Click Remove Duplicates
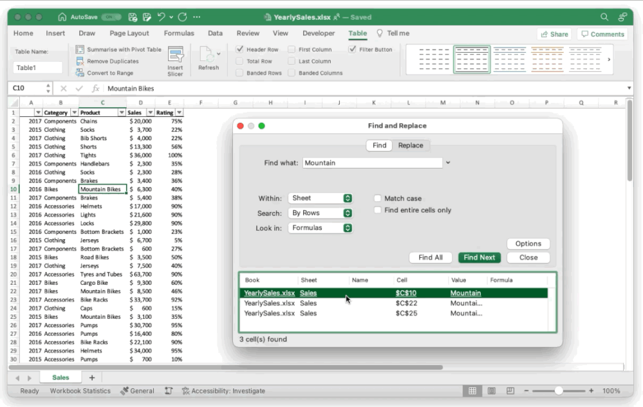The height and width of the screenshot is (407, 643). (x=108, y=61)
